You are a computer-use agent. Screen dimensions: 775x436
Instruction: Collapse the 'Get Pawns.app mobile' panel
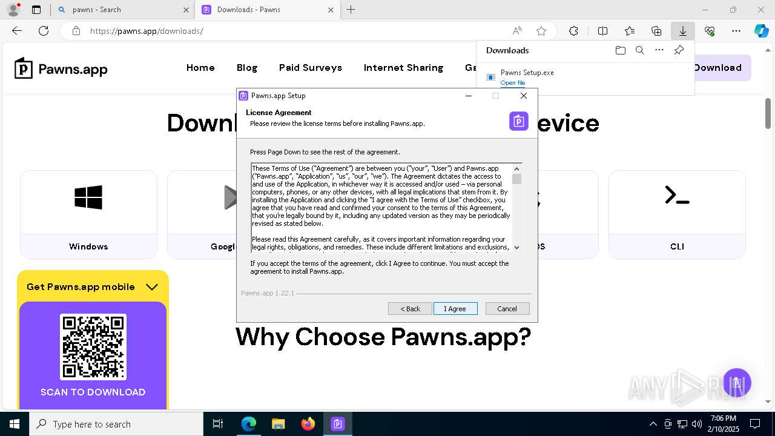click(152, 287)
